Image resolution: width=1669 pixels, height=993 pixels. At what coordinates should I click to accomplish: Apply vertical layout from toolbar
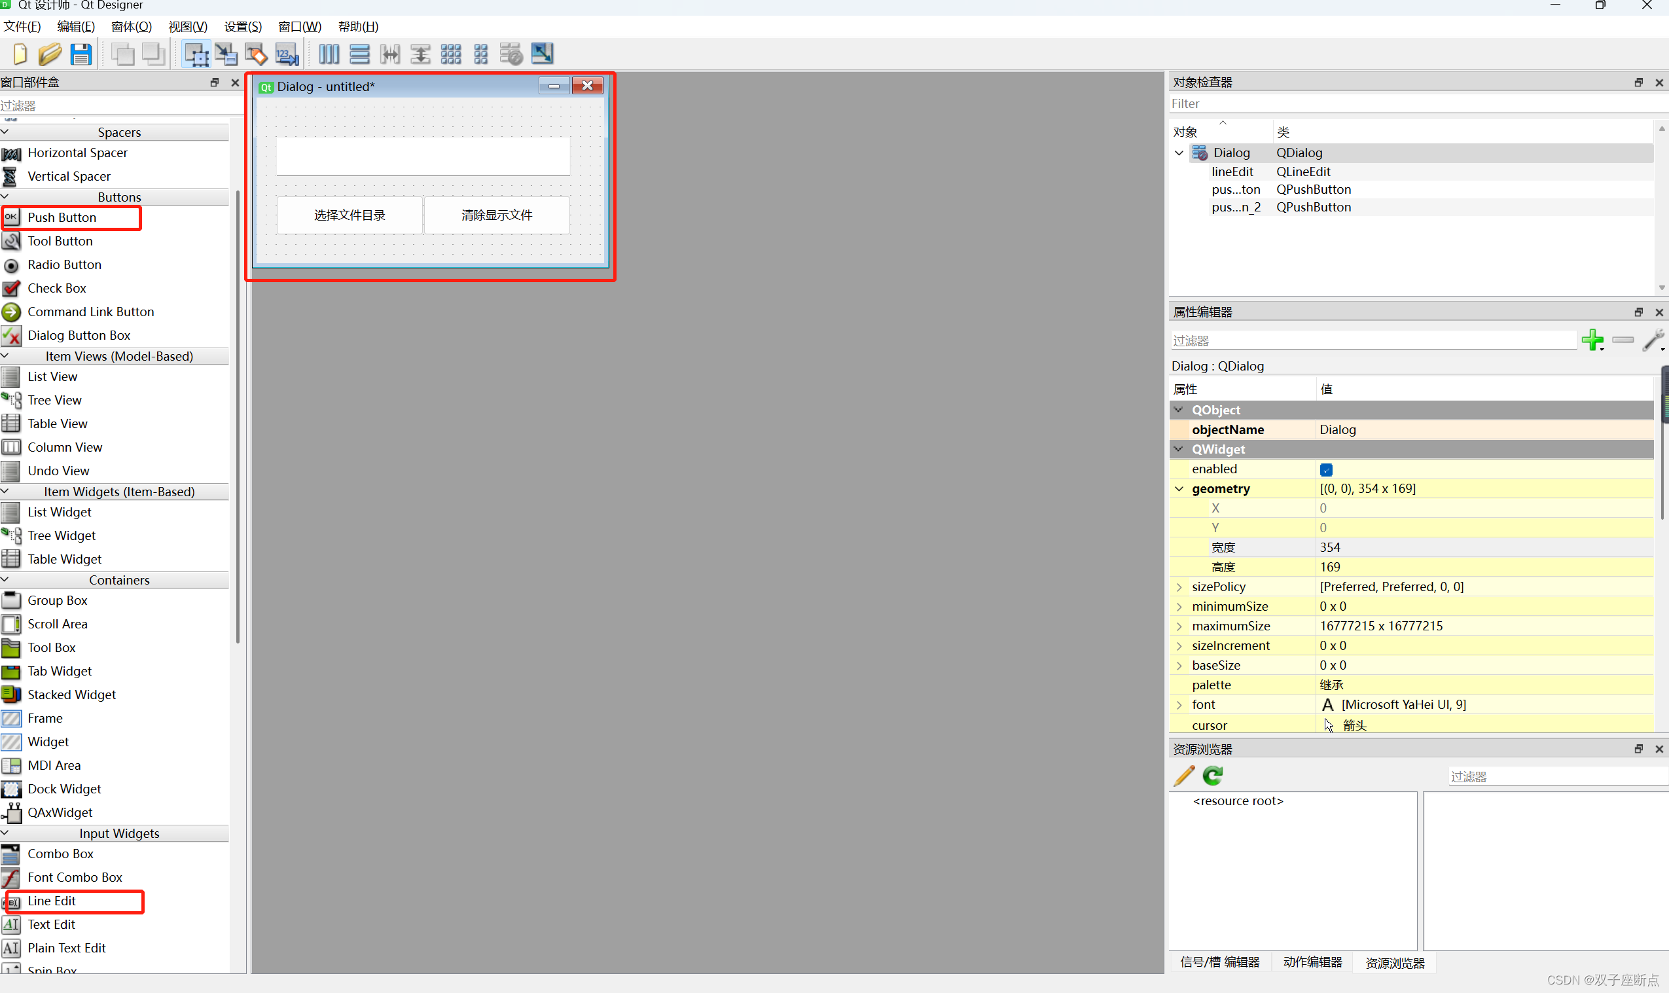pos(359,54)
